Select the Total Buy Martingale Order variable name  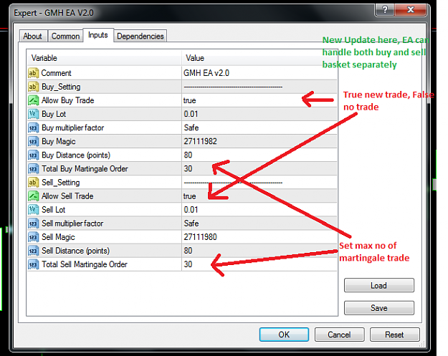pyautogui.click(x=85, y=169)
